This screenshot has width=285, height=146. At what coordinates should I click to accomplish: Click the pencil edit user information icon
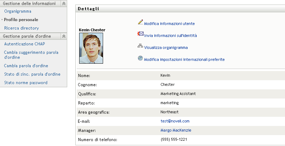[x=140, y=23]
